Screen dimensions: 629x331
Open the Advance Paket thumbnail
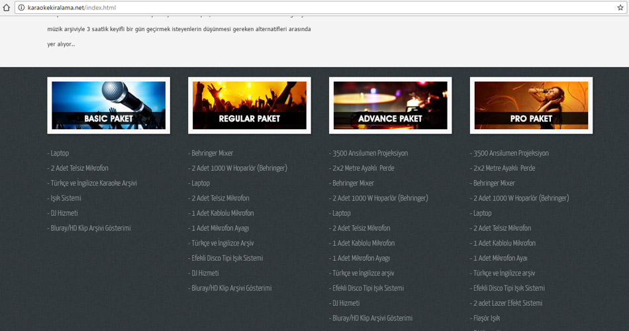tap(391, 105)
